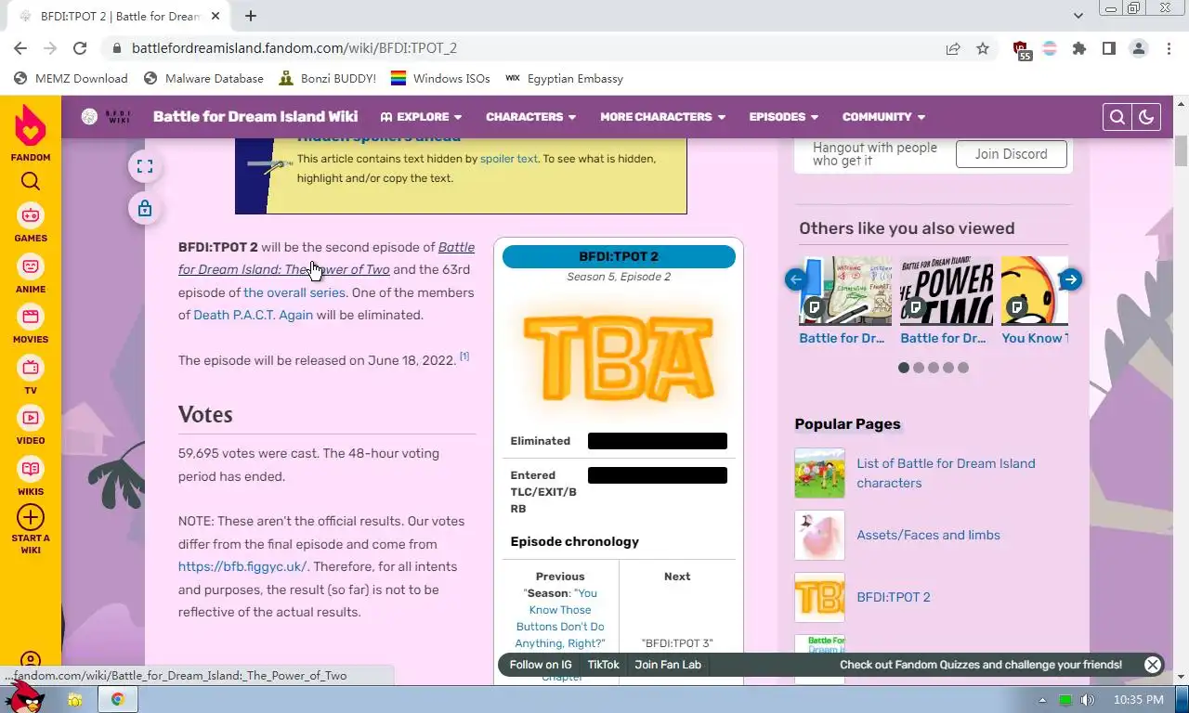Click the TikTok link
1189x713 pixels.
[x=603, y=665]
